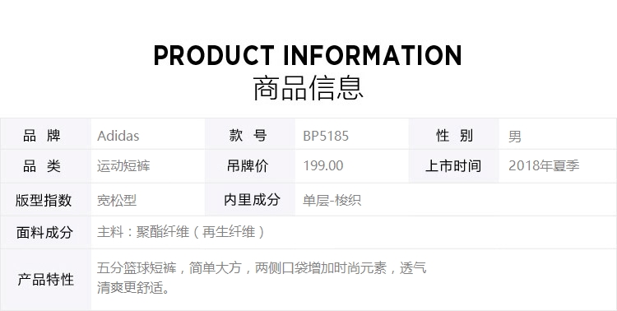Click the 宽松型 fit value
The image size is (617, 311).
click(117, 201)
